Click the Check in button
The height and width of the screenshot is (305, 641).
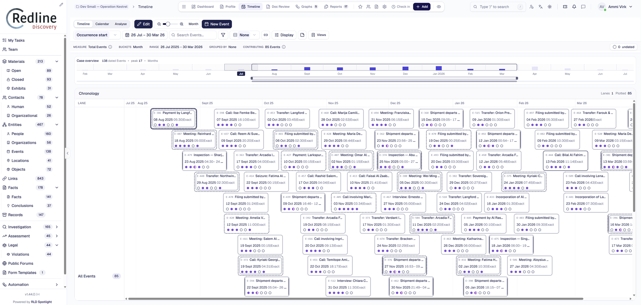[401, 7]
